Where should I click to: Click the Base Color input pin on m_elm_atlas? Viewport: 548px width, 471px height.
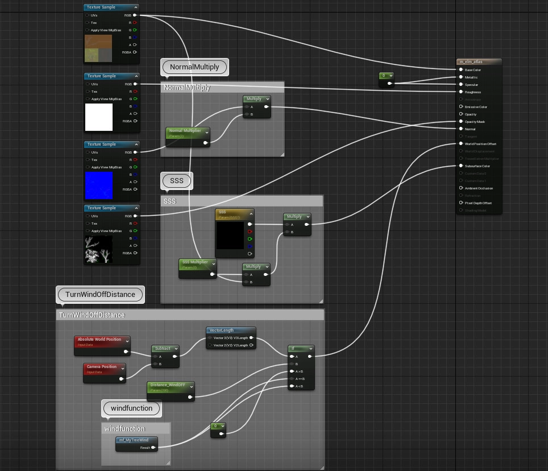(x=461, y=70)
